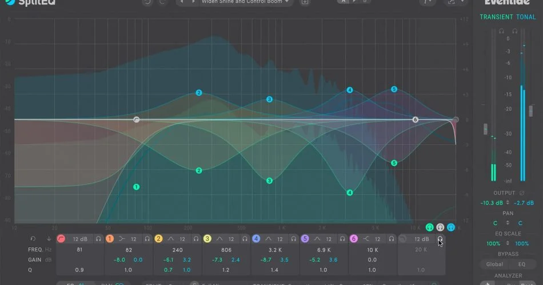Image resolution: width=543 pixels, height=285 pixels.
Task: Click tonal output value -2.7 dB
Action: (524, 203)
